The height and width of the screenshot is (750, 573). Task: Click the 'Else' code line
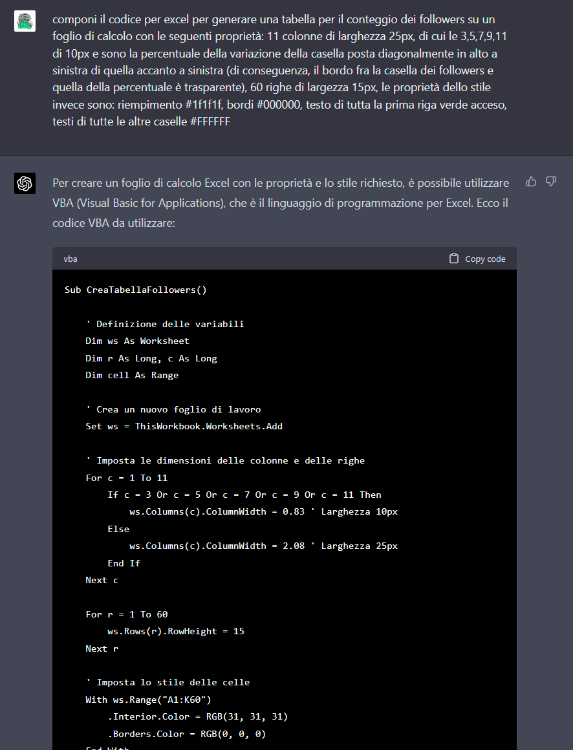[118, 529]
